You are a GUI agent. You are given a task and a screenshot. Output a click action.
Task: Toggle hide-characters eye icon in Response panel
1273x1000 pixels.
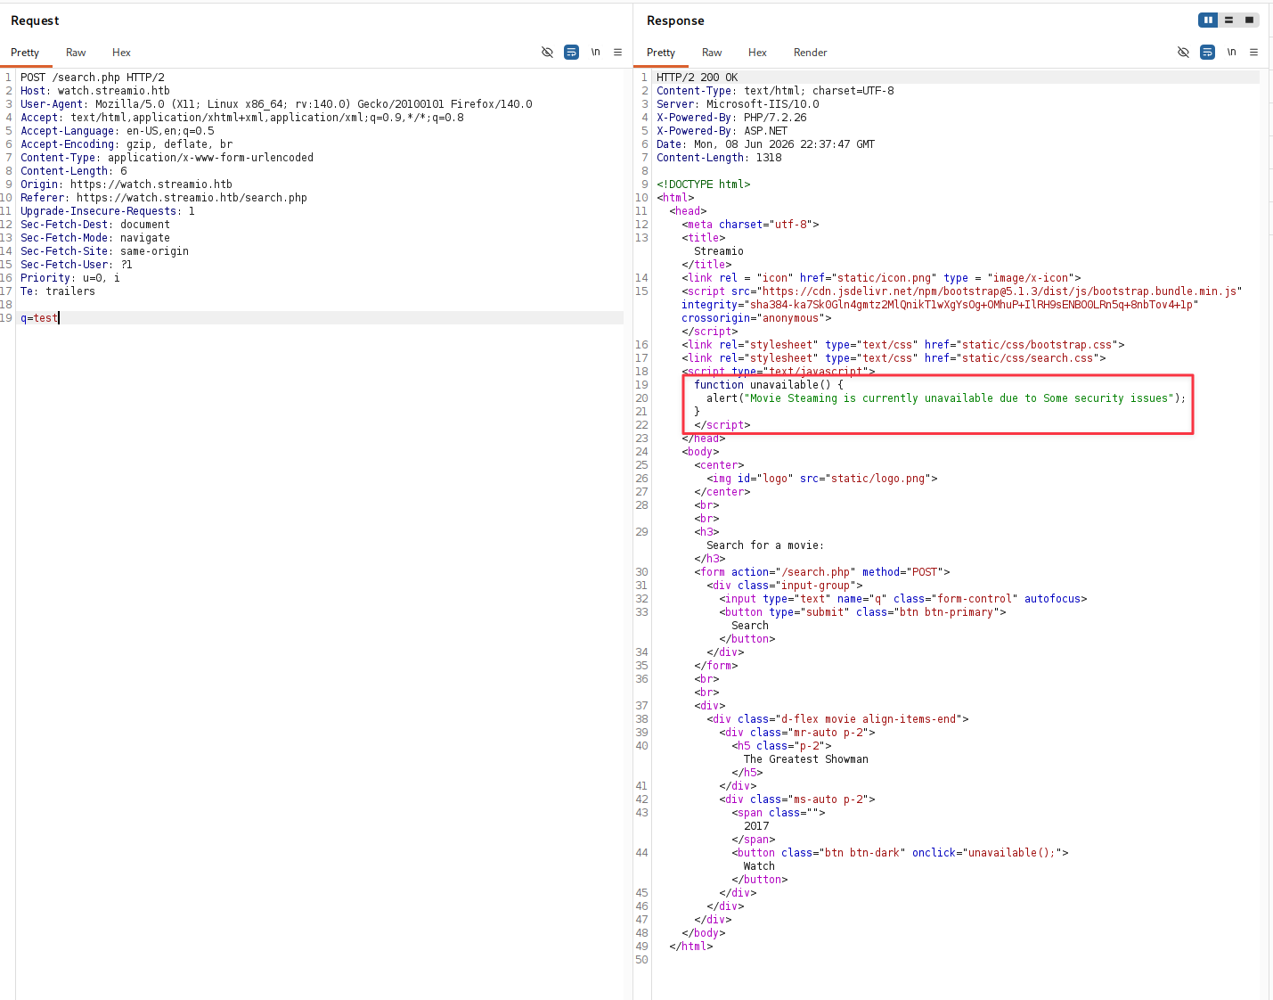pos(1183,53)
